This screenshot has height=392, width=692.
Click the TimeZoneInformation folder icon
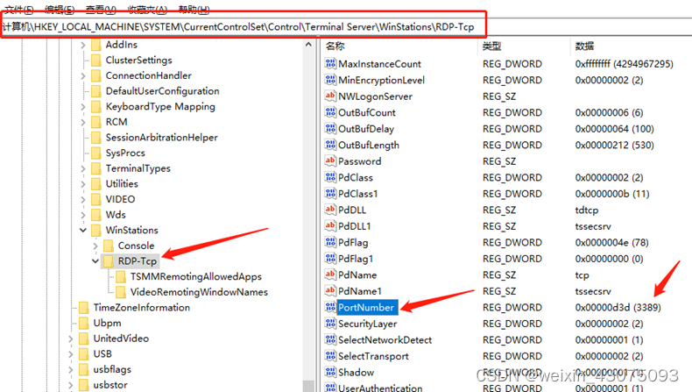point(84,307)
